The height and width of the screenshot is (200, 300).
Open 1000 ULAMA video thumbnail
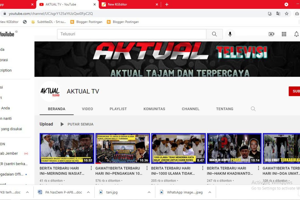[178, 149]
